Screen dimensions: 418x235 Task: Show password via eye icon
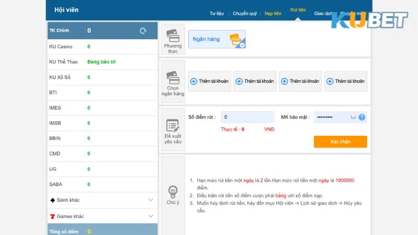pos(353,117)
